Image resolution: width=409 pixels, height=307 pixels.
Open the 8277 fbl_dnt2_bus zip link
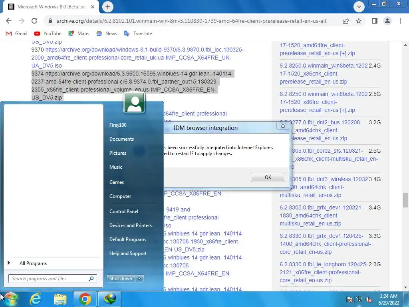point(328,130)
